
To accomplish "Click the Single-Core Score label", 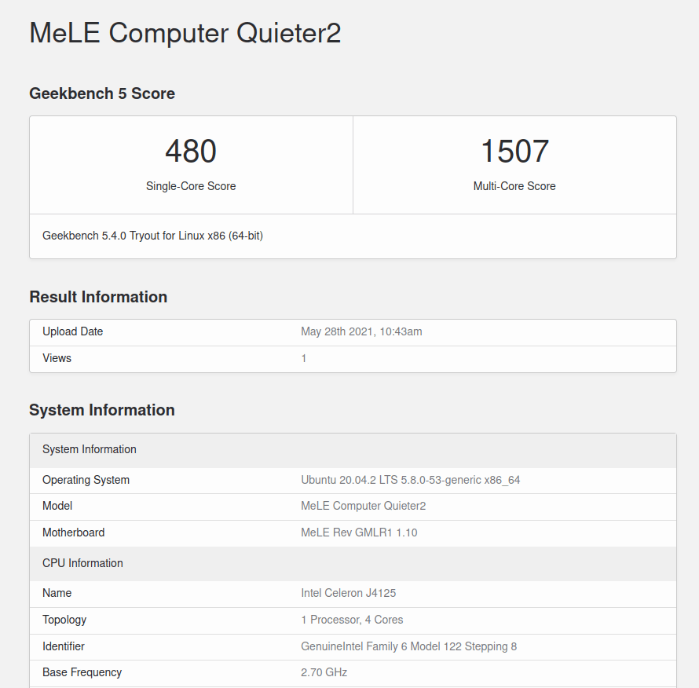I will coord(191,186).
